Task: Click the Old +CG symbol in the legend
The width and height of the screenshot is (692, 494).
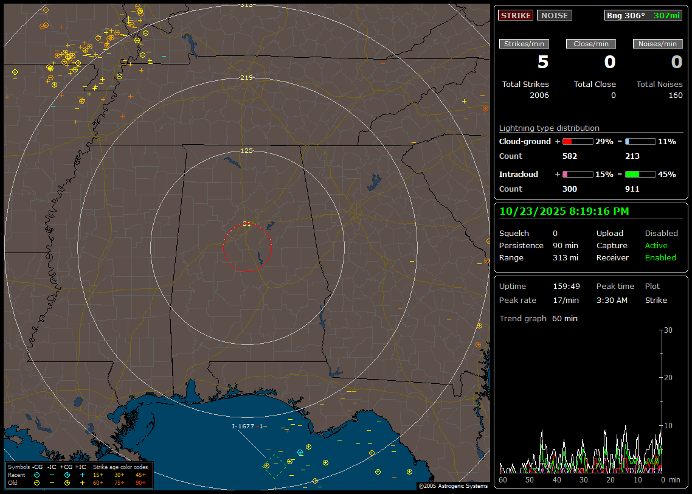Action: [67, 482]
